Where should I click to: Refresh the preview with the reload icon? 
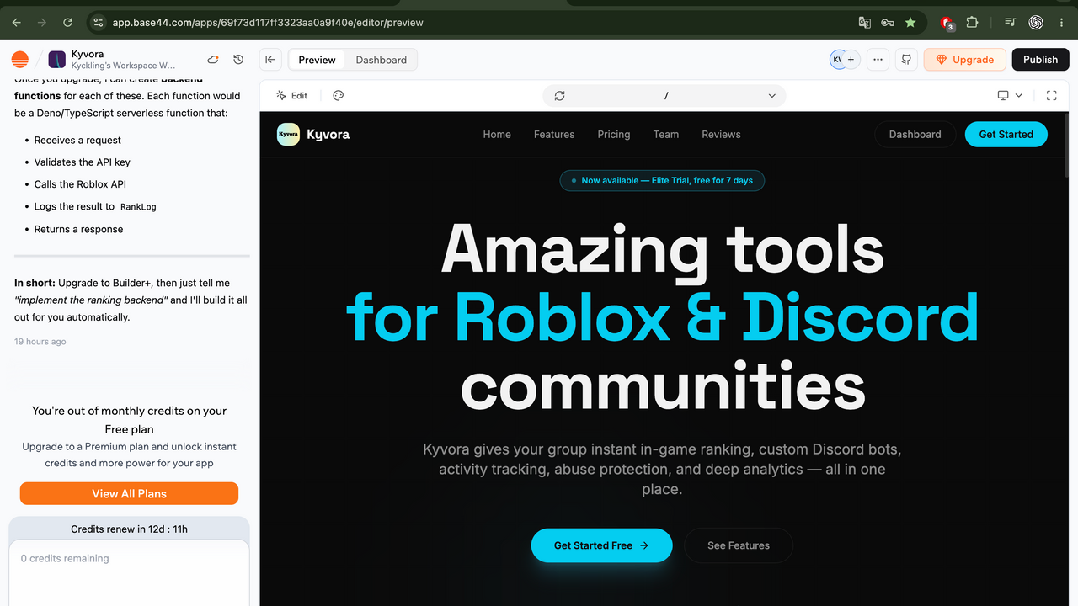559,96
